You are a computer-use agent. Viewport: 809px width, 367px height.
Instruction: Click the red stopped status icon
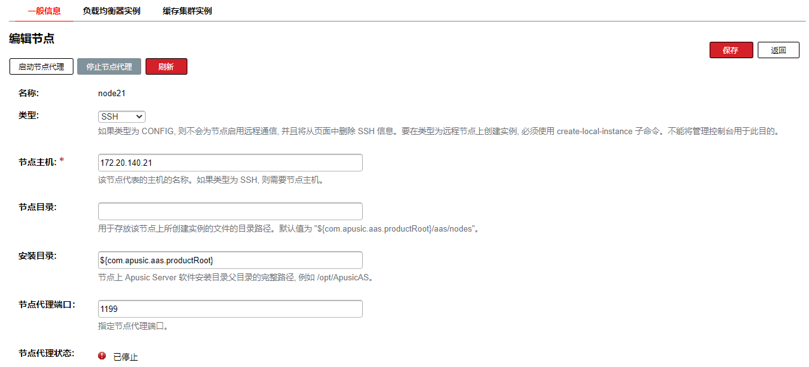pos(102,356)
